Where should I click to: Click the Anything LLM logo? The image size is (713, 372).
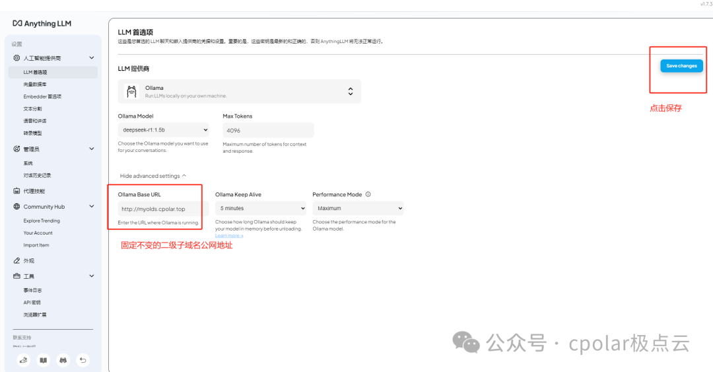[42, 23]
